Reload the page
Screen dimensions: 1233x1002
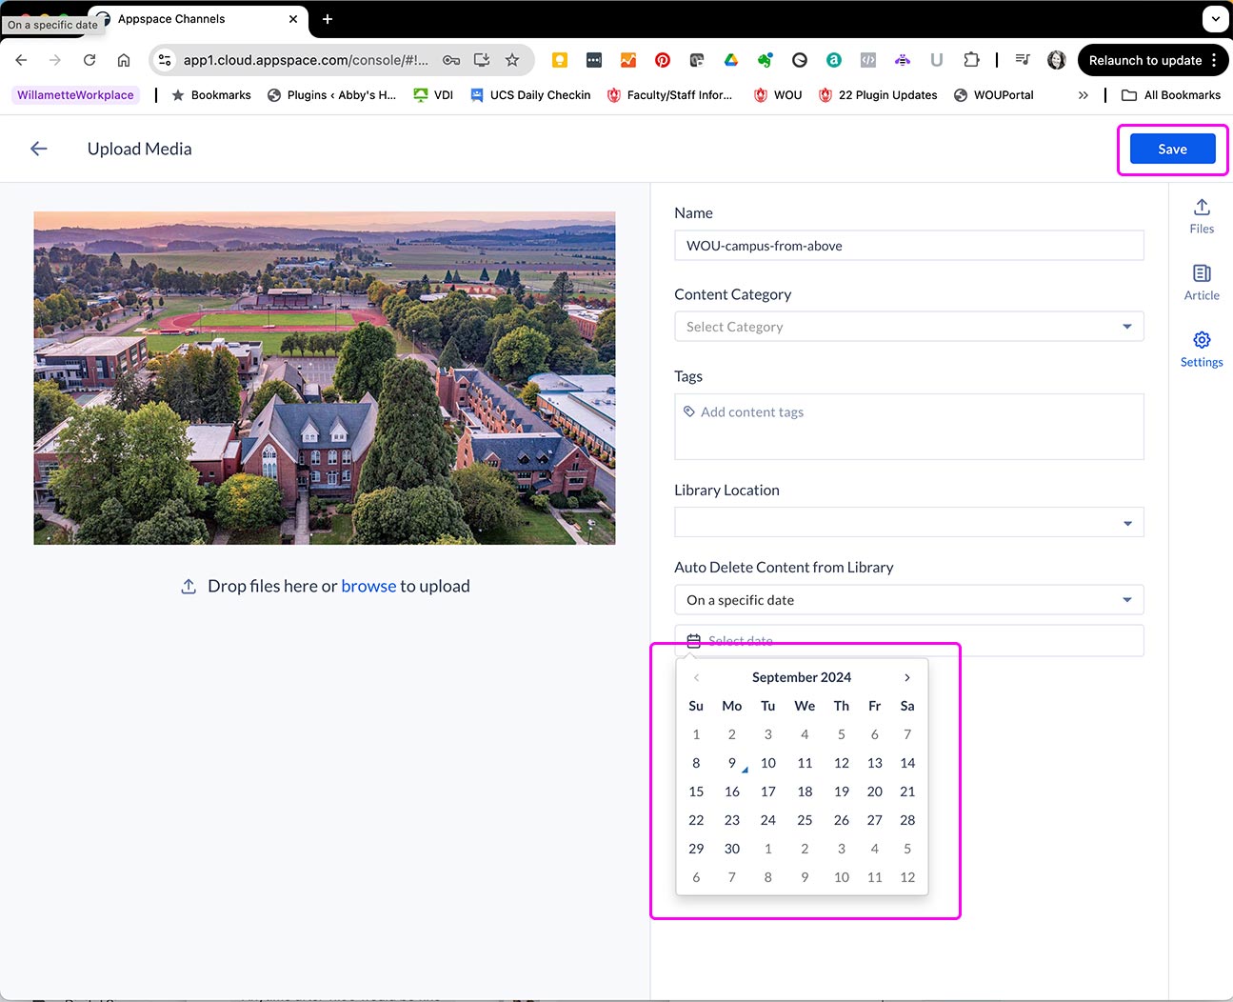[x=89, y=60]
